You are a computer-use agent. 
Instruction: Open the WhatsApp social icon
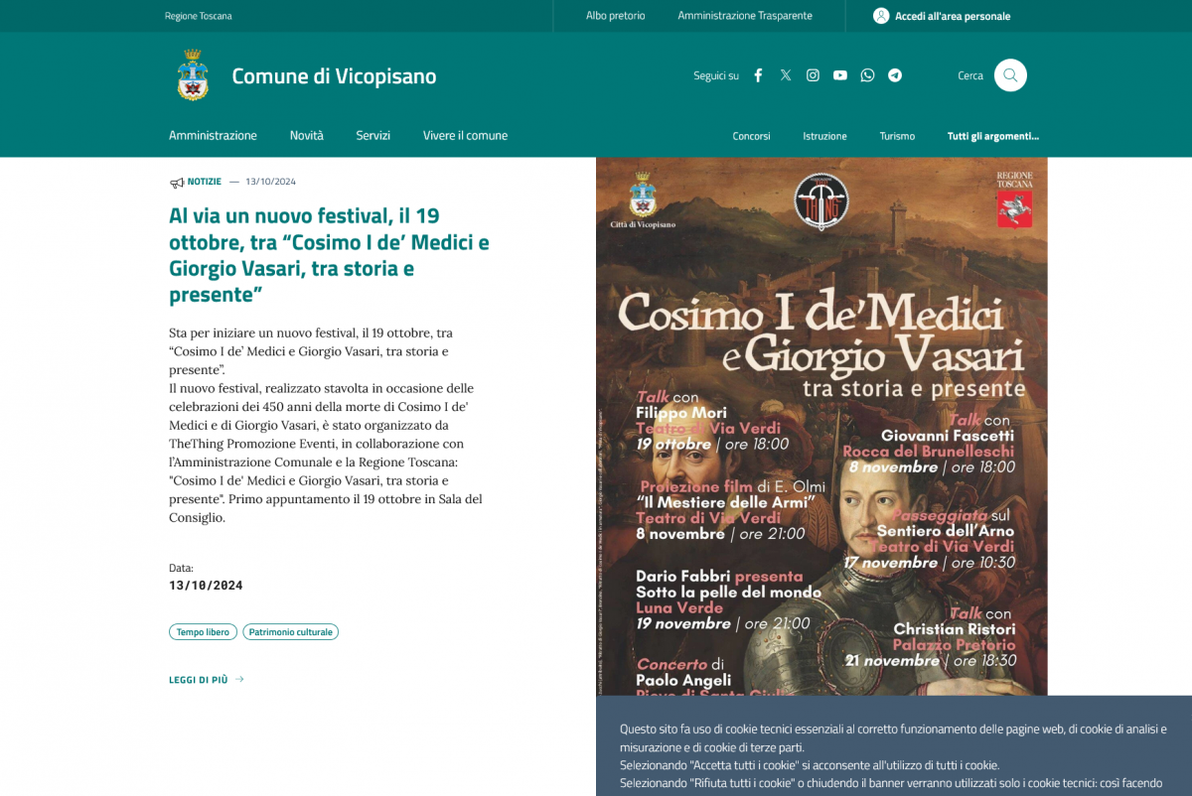(x=867, y=75)
